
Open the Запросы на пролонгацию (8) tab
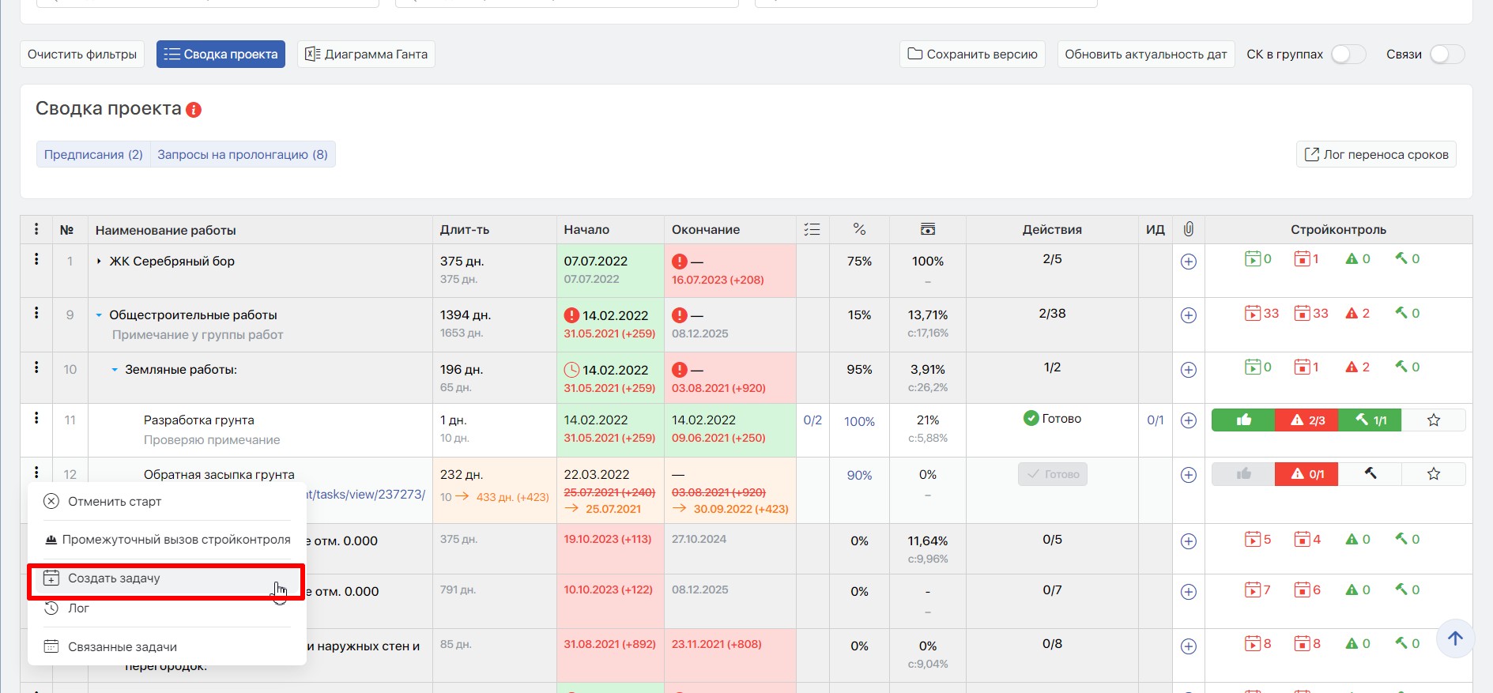pyautogui.click(x=242, y=155)
